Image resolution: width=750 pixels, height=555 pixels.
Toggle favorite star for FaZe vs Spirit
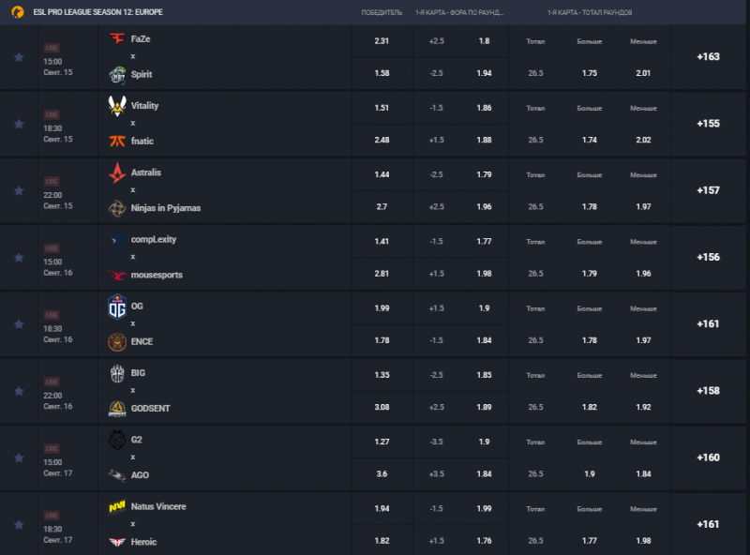[19, 57]
